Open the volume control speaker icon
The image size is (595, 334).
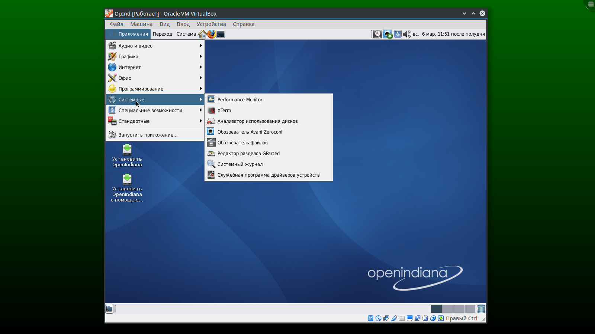[x=407, y=34]
